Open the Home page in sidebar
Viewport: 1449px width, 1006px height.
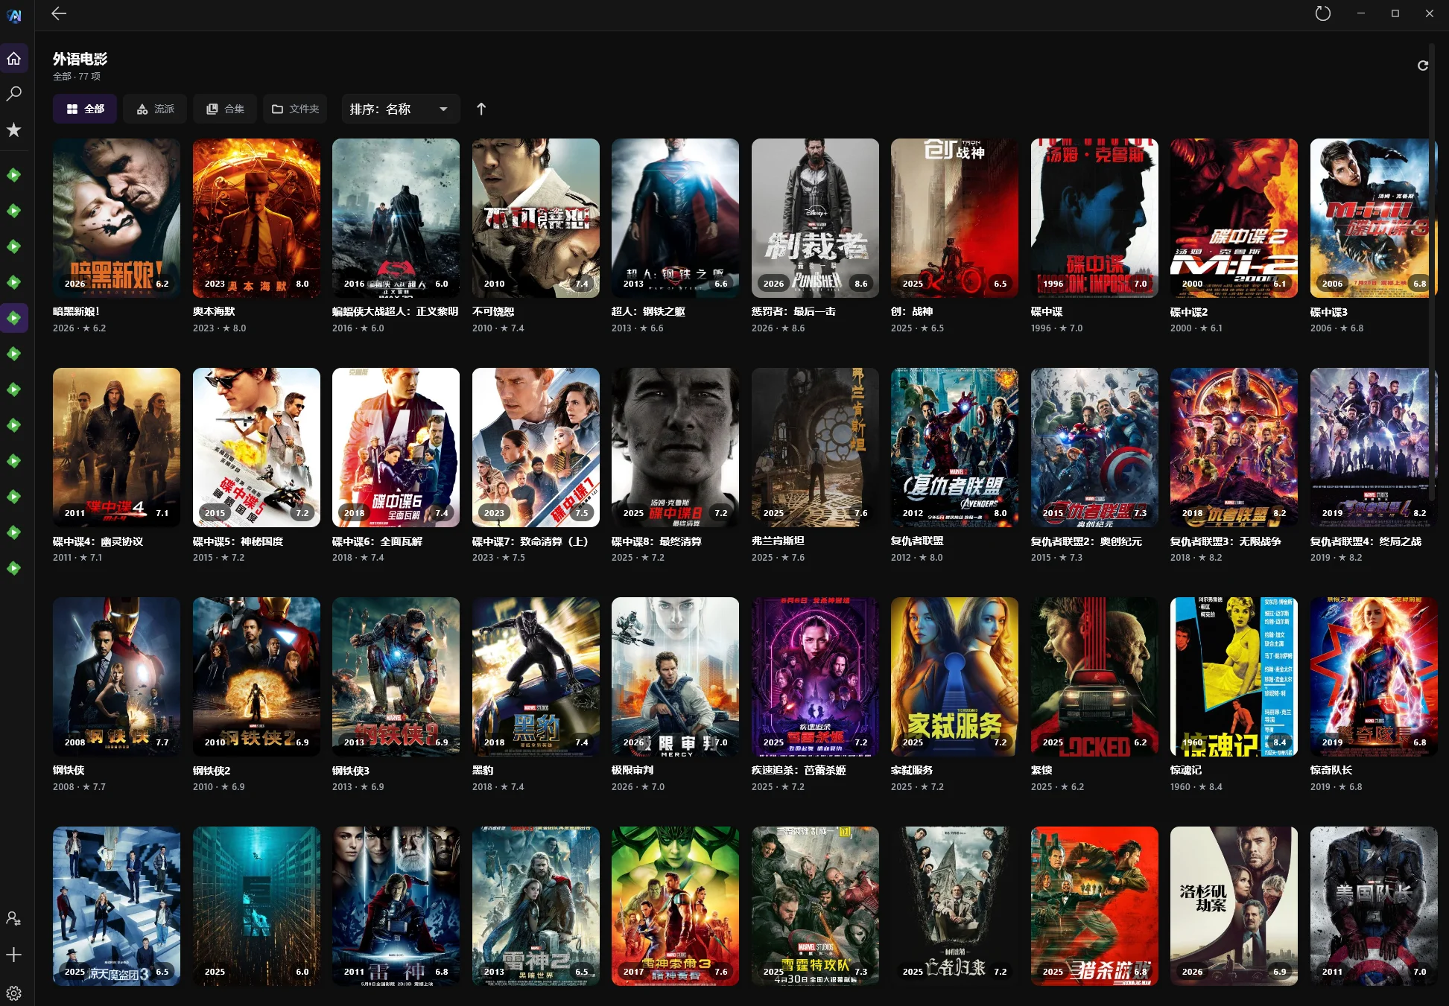[14, 58]
